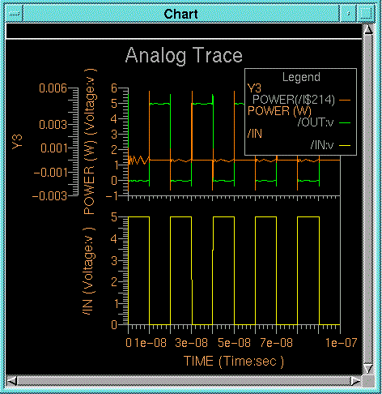Click the Y3 power axis label

(x=17, y=142)
